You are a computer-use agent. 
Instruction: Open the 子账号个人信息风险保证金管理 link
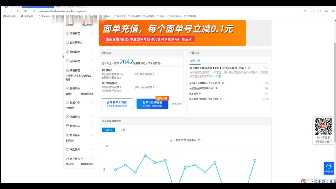point(78,77)
